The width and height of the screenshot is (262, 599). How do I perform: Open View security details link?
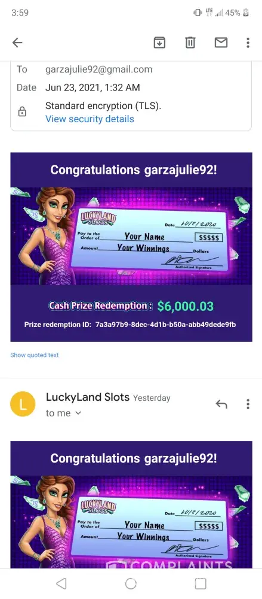pos(90,119)
